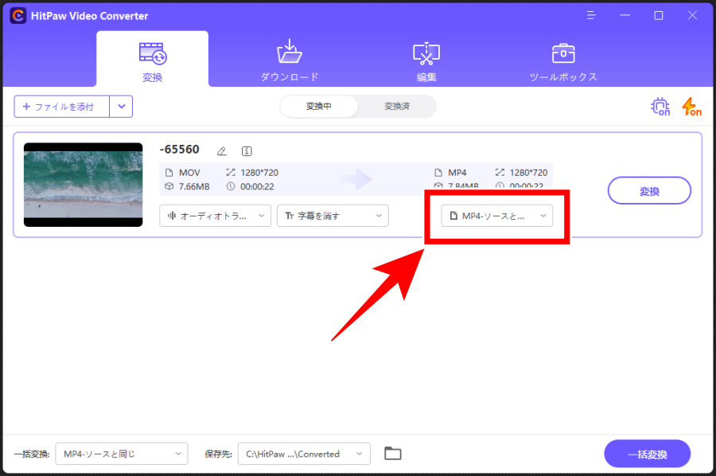Toggle hardware acceleration chip icon

660,107
